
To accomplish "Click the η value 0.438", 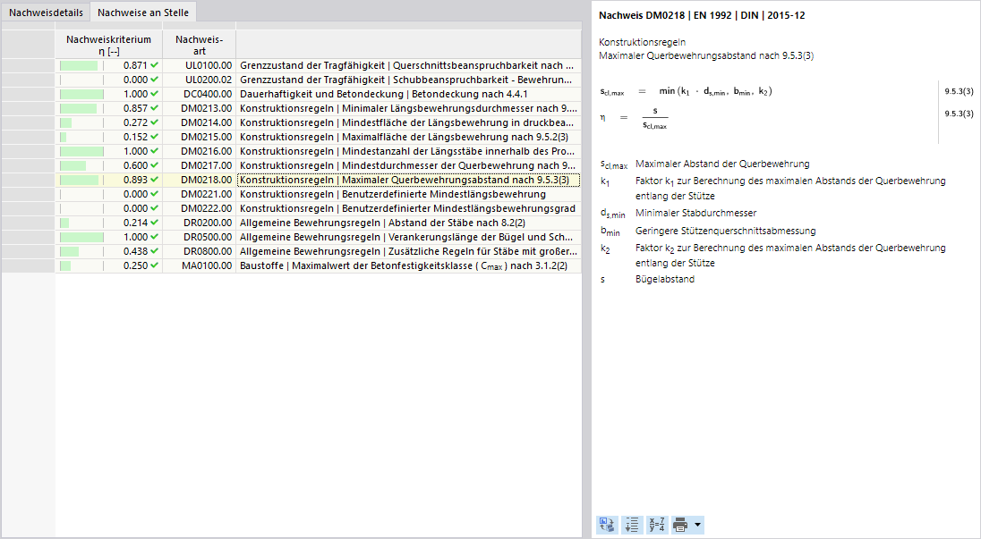I will pyautogui.click(x=135, y=252).
